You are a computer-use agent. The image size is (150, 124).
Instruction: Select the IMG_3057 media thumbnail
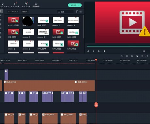click(58, 32)
